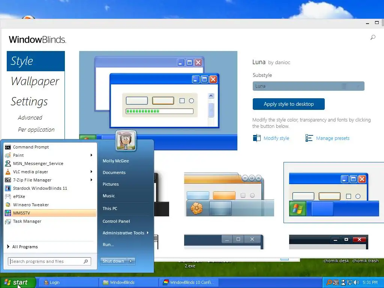Click Apply style to desktop
This screenshot has height=288, width=384.
[289, 104]
